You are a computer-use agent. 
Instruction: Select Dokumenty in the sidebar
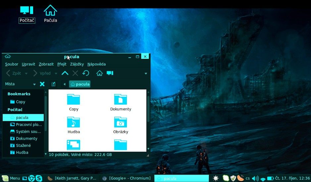tap(23, 138)
